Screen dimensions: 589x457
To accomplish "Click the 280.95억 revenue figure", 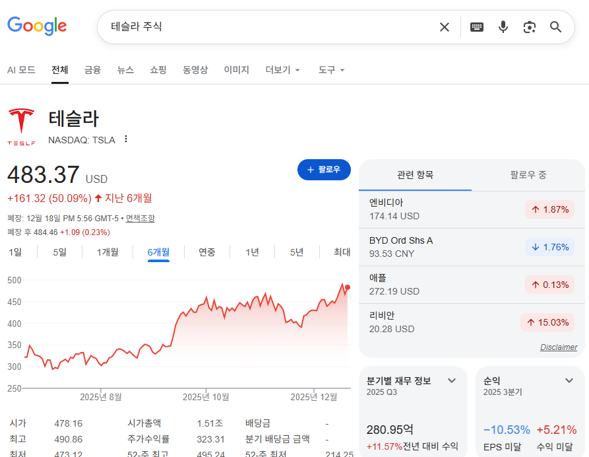I will 390,429.
